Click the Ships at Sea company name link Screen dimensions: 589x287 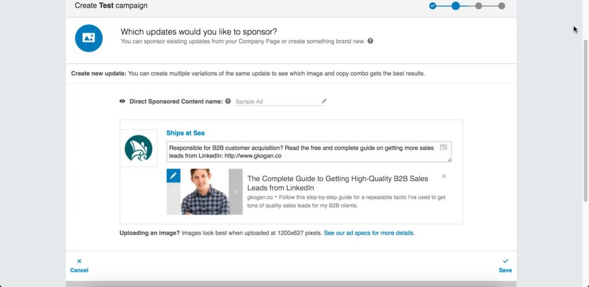(x=185, y=133)
